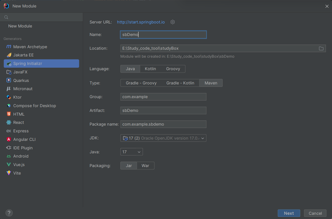This screenshot has width=332, height=219.
Task: Click the Spring Initializr leaf icon
Action: click(x=9, y=63)
